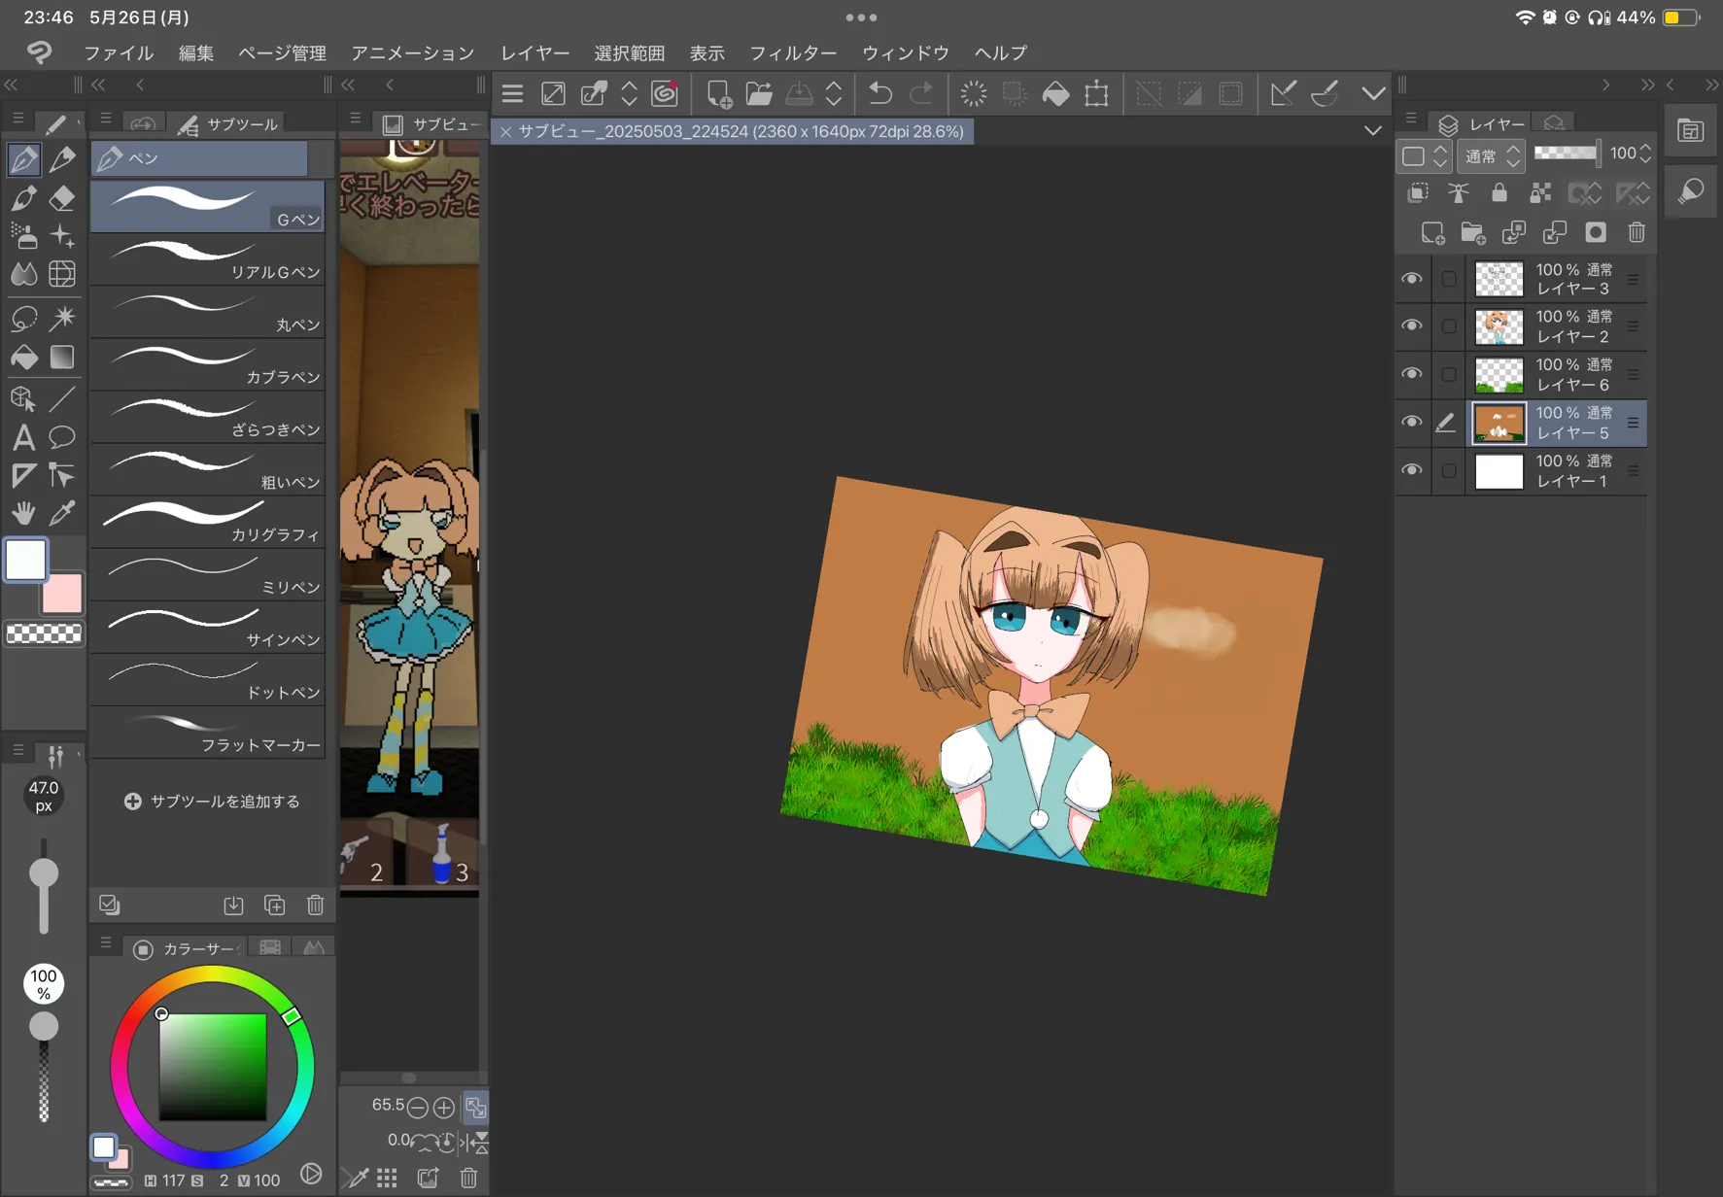The width and height of the screenshot is (1723, 1197).
Task: Click the delete layer trash icon
Action: 1637,233
